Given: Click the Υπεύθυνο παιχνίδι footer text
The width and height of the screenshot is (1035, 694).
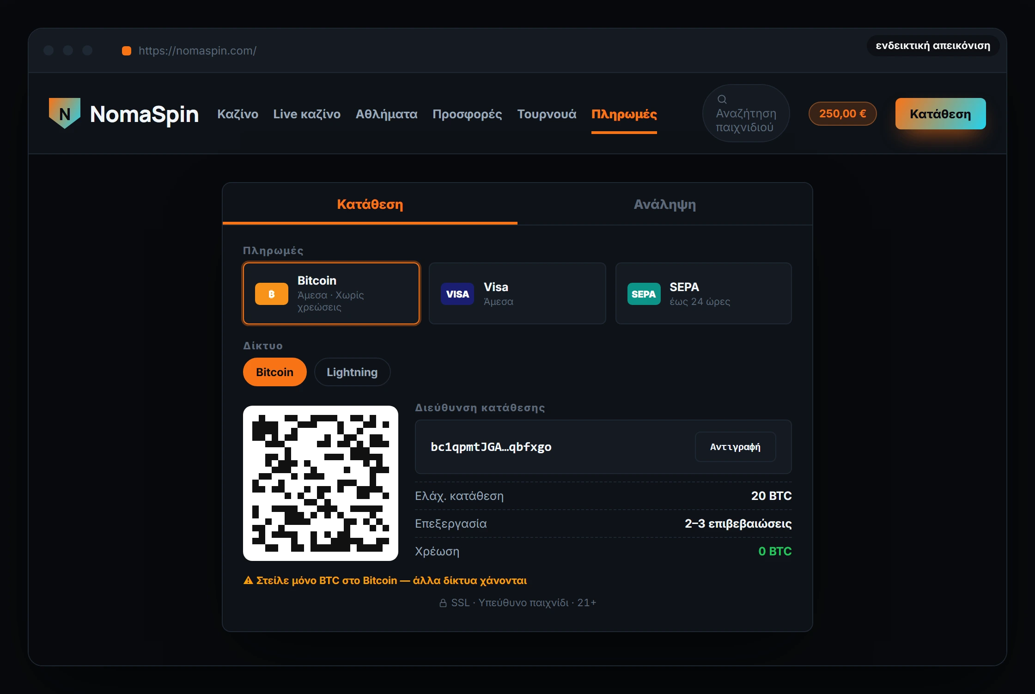Looking at the screenshot, I should 524,603.
